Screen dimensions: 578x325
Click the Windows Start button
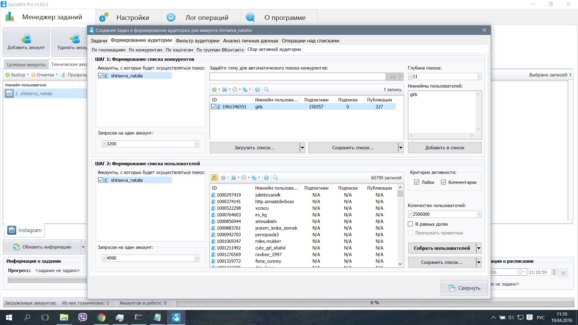coord(9,317)
